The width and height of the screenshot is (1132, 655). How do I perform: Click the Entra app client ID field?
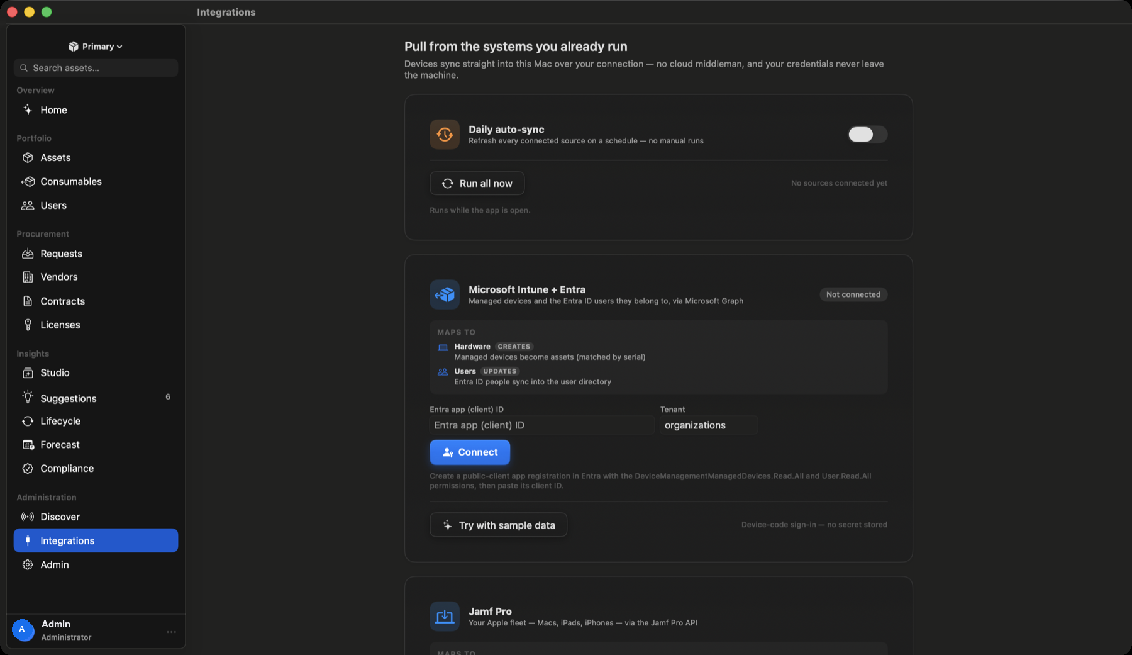(x=541, y=425)
